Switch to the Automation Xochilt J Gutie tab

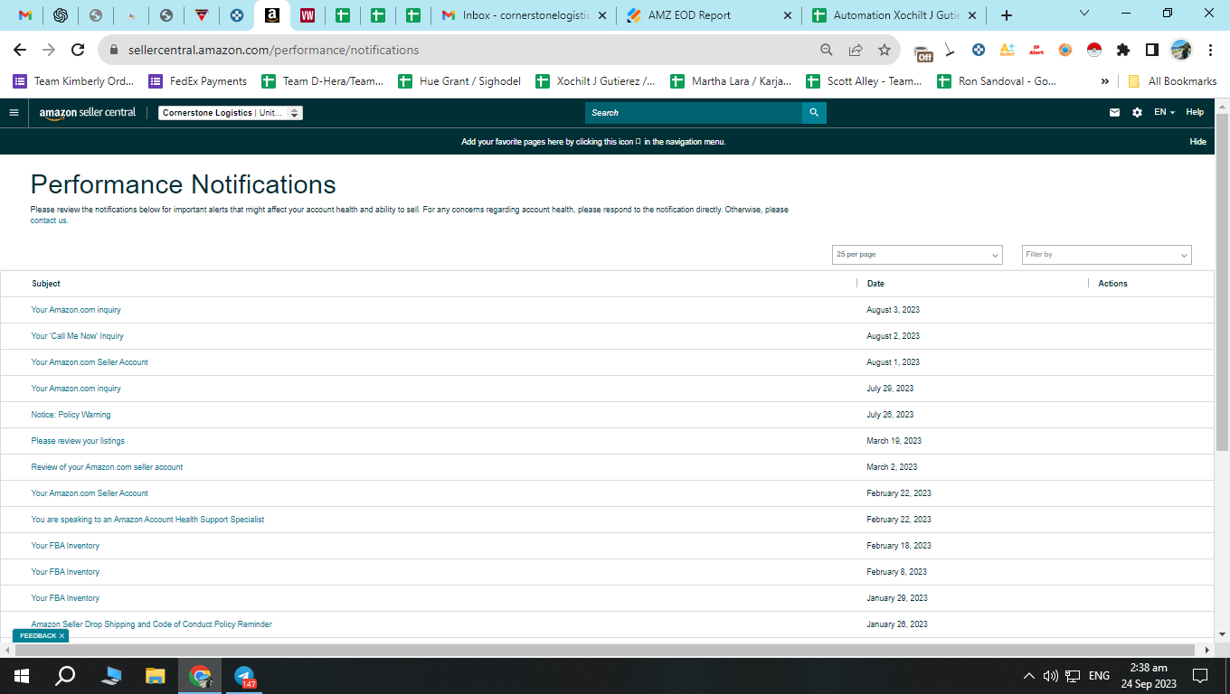pos(894,15)
